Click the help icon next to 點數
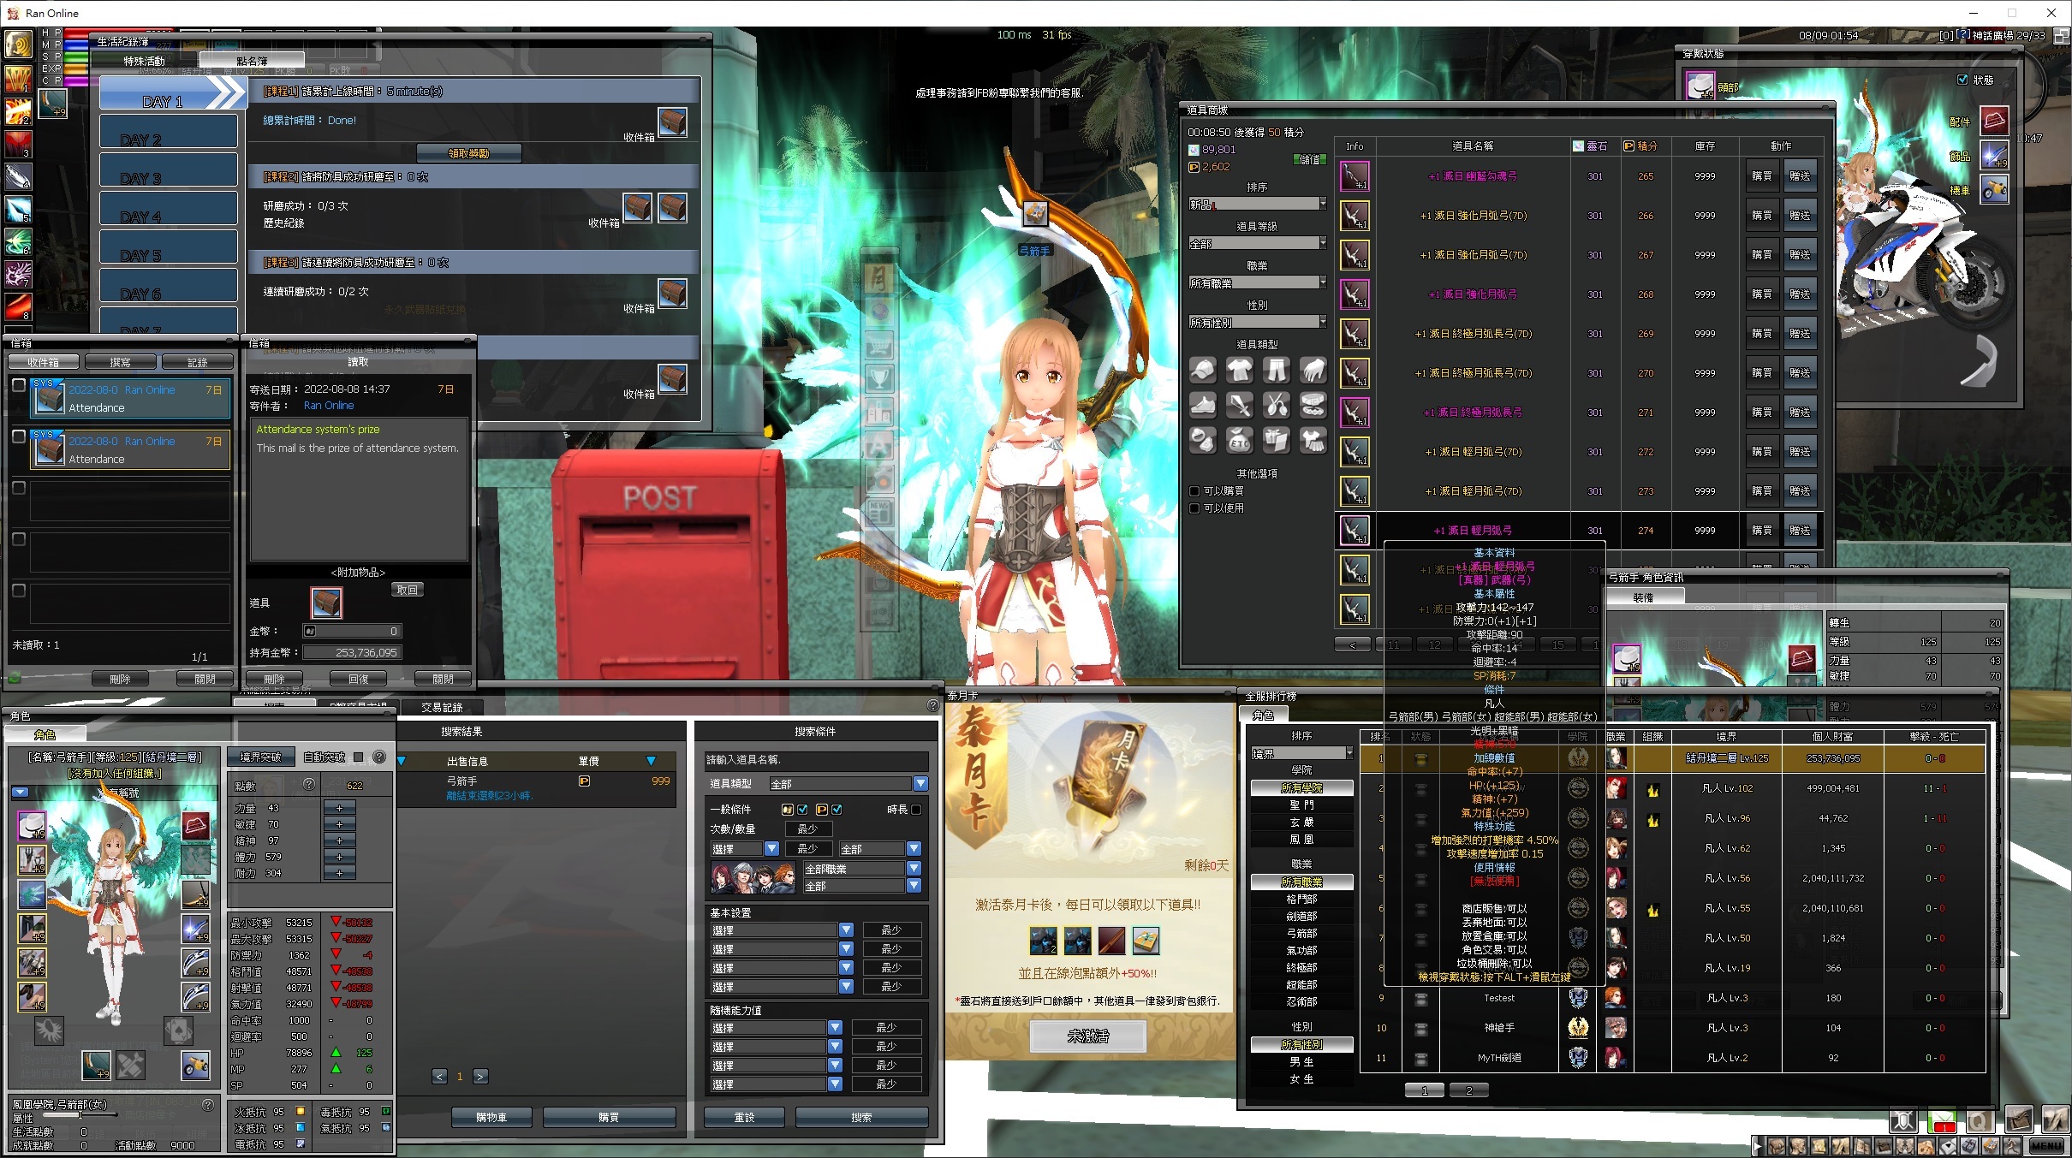 point(309,785)
